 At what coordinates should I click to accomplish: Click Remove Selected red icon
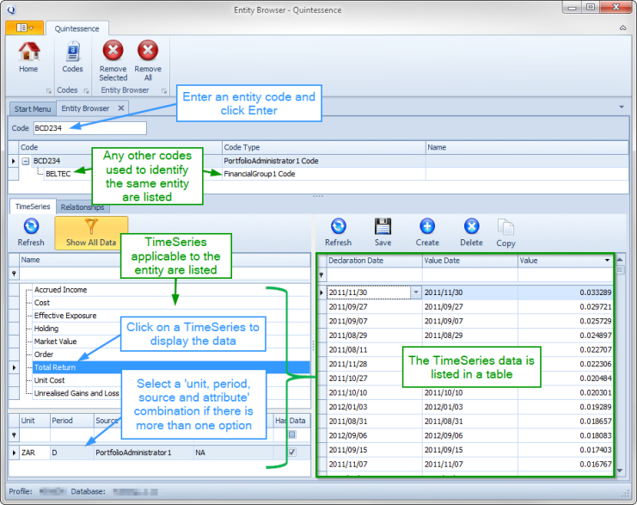click(113, 60)
